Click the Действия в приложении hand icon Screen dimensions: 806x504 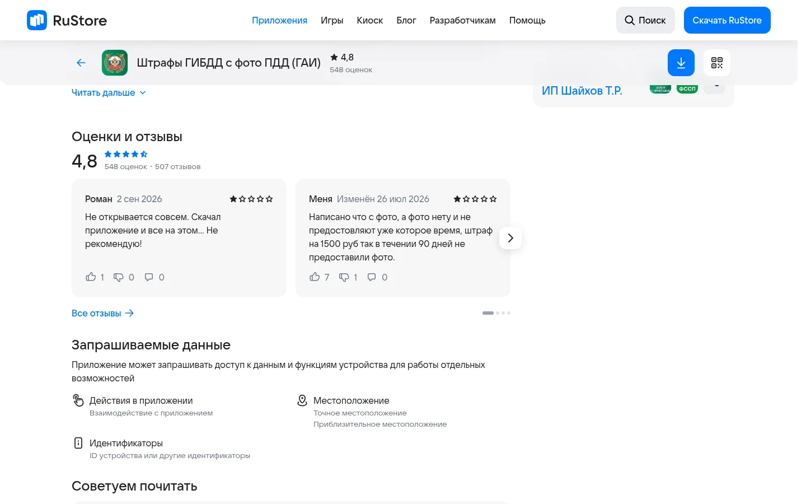(78, 400)
